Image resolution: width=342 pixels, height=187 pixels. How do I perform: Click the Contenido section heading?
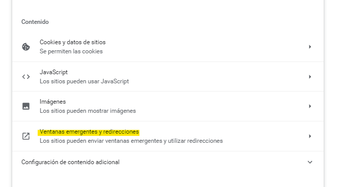pos(35,22)
